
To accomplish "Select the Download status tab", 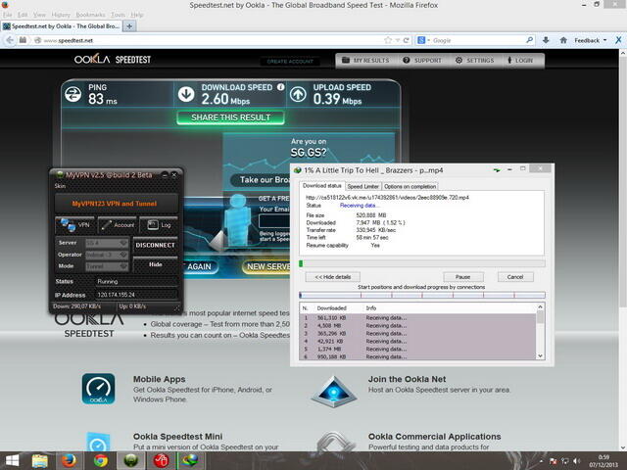I will coord(322,186).
